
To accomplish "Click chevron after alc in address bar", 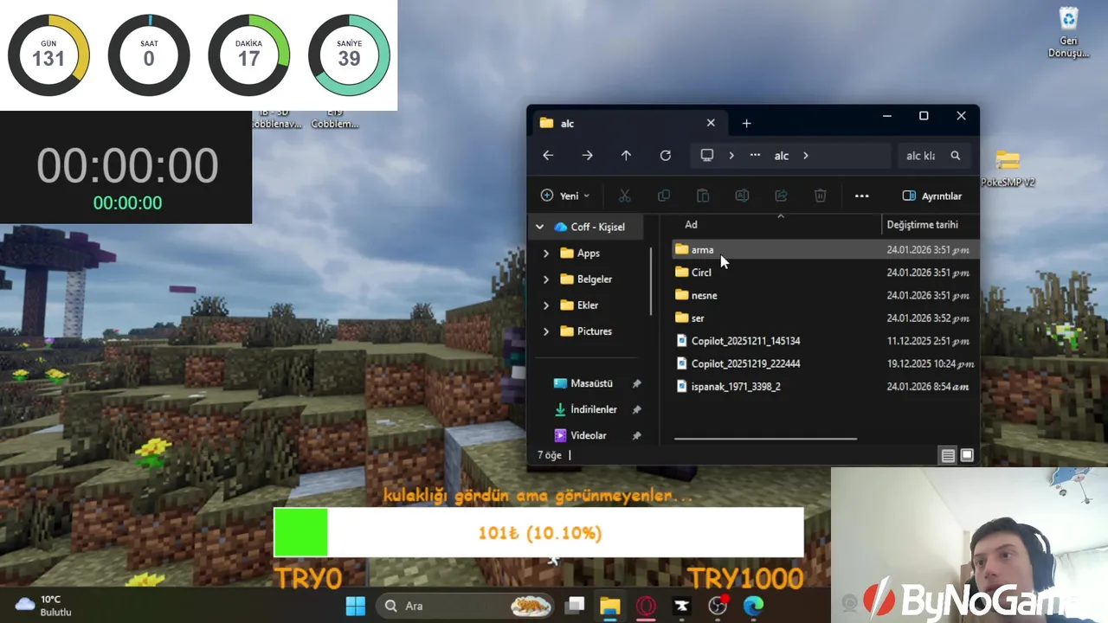I will point(805,156).
